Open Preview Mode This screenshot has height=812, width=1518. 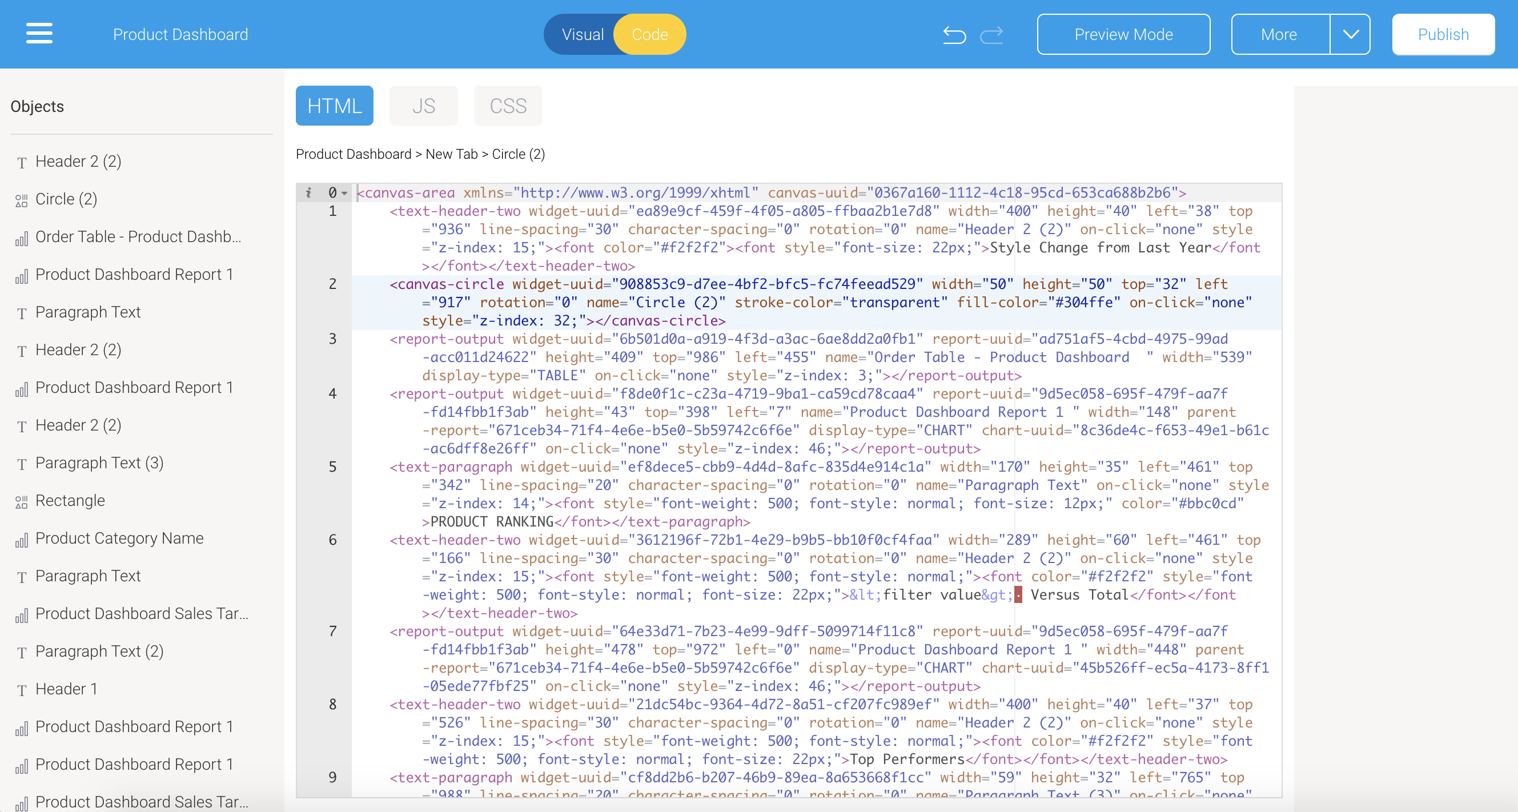tap(1123, 34)
